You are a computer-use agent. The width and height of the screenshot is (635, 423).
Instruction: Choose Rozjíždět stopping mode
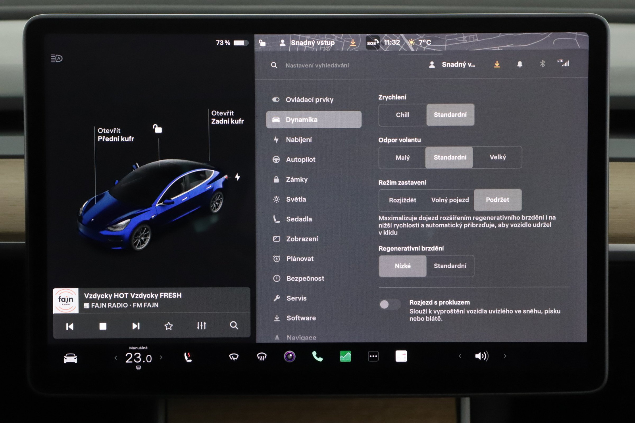coord(402,200)
